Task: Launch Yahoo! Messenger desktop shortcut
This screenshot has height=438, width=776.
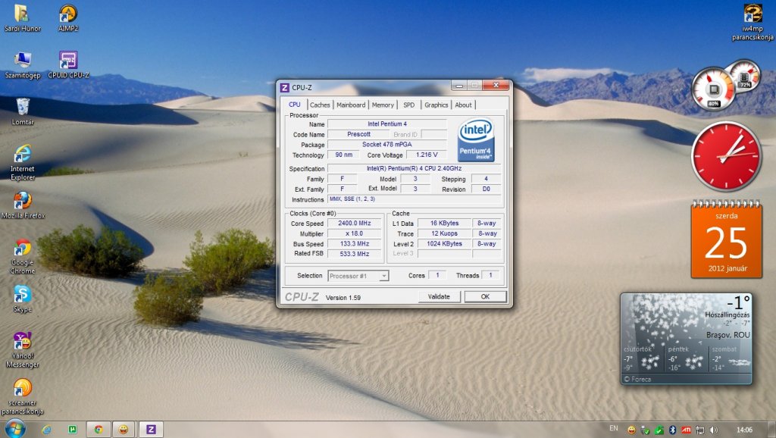Action: point(22,349)
